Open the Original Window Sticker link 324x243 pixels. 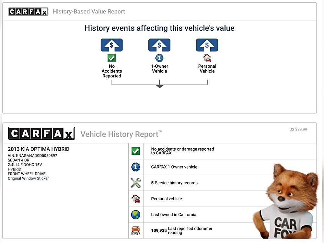(x=28, y=178)
